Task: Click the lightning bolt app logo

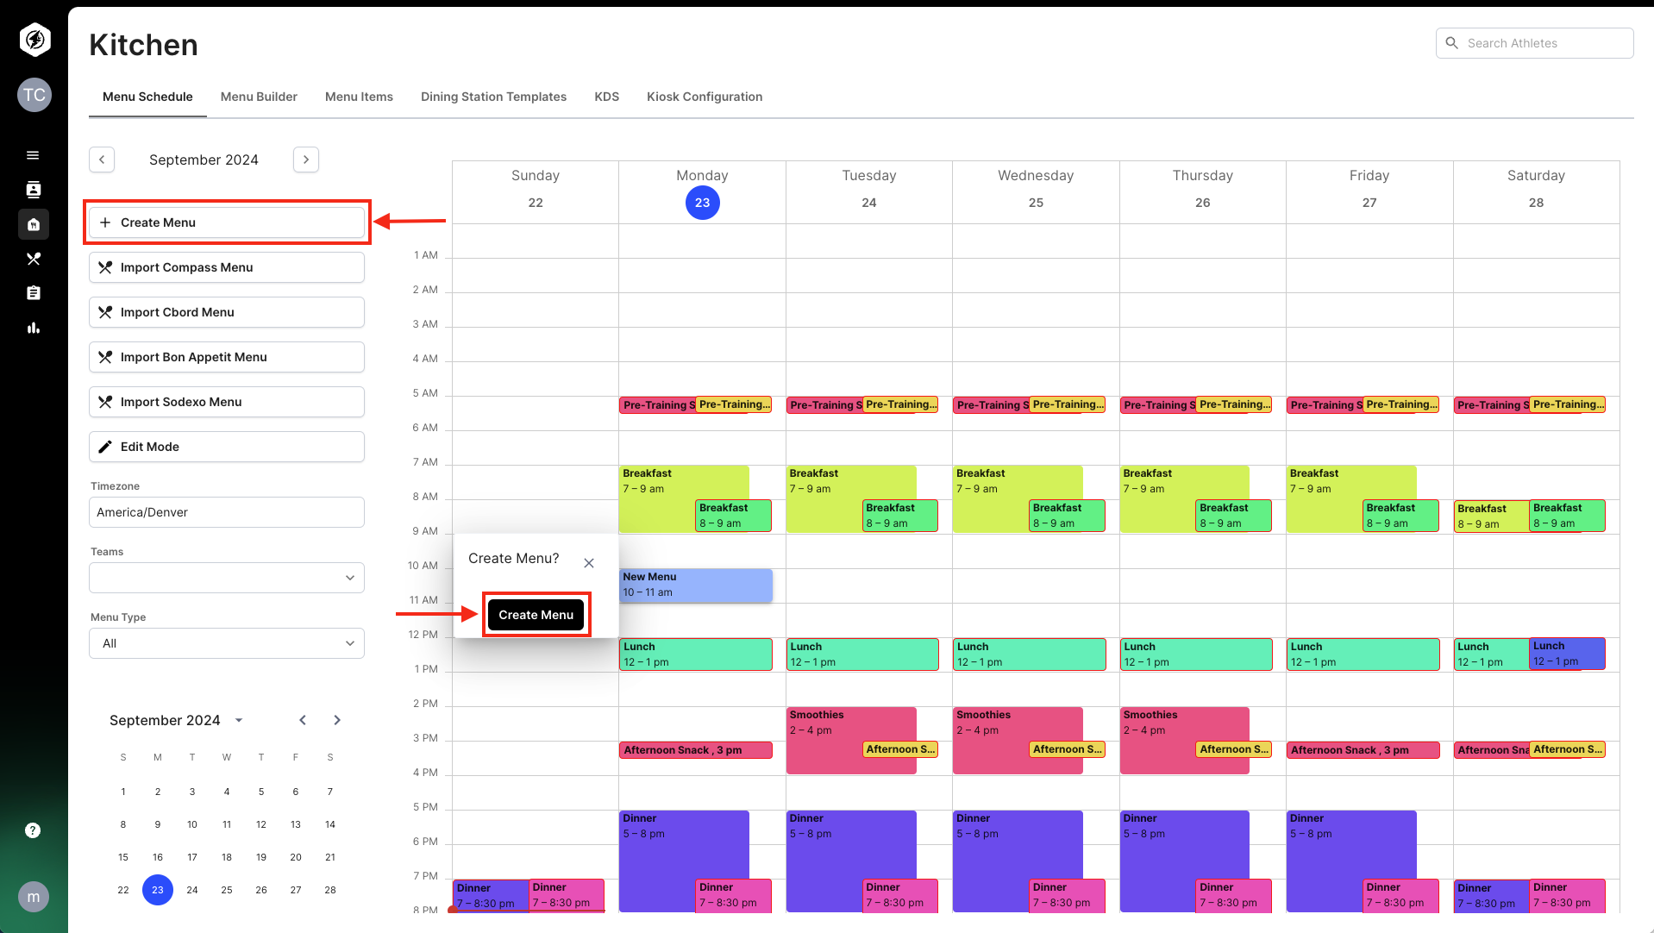Action: click(x=34, y=40)
